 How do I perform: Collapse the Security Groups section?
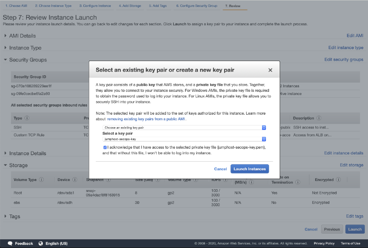(x=6, y=60)
